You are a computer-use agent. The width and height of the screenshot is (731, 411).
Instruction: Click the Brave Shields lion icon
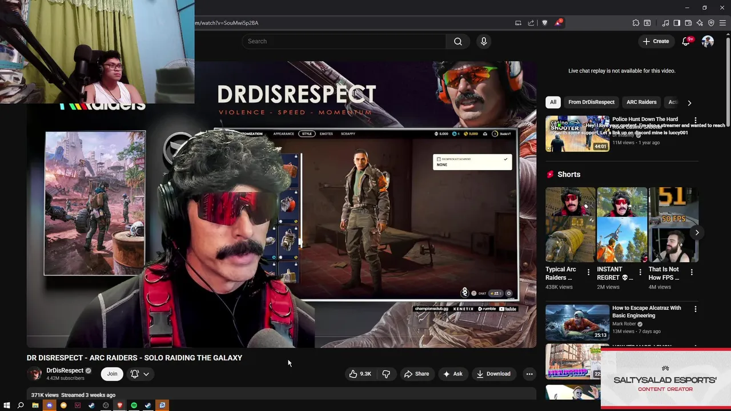tap(544, 23)
